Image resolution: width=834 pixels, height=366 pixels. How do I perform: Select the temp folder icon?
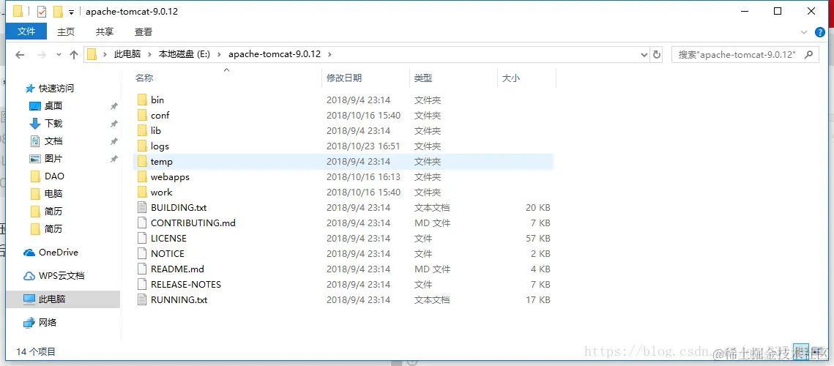141,162
